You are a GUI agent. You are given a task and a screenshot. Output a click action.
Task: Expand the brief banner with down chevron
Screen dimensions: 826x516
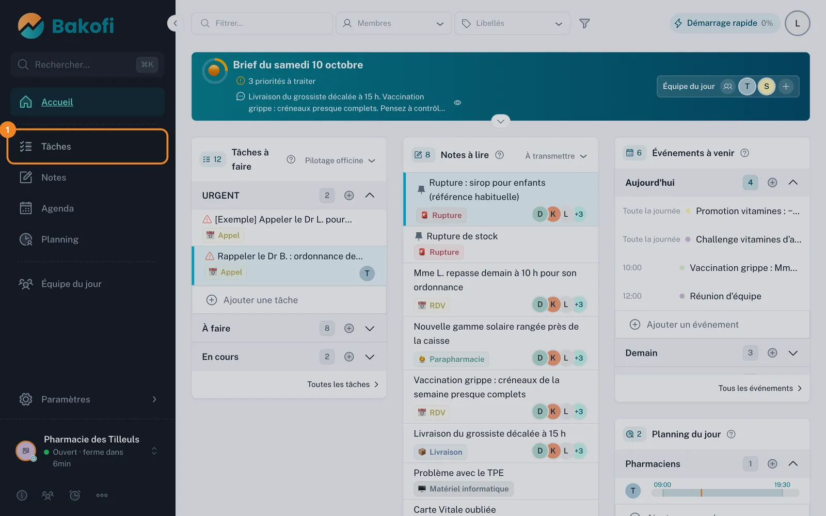[x=500, y=121]
